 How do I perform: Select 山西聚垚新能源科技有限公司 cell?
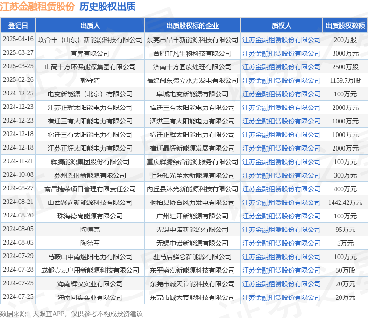point(90,202)
